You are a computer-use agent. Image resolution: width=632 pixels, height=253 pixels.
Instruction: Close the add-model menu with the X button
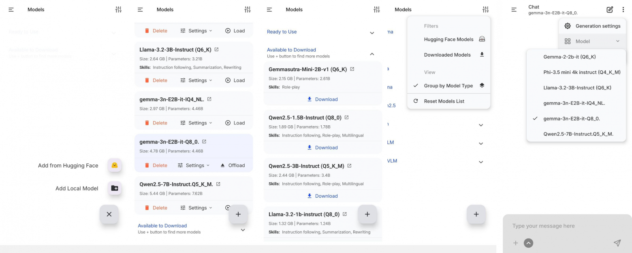[109, 214]
